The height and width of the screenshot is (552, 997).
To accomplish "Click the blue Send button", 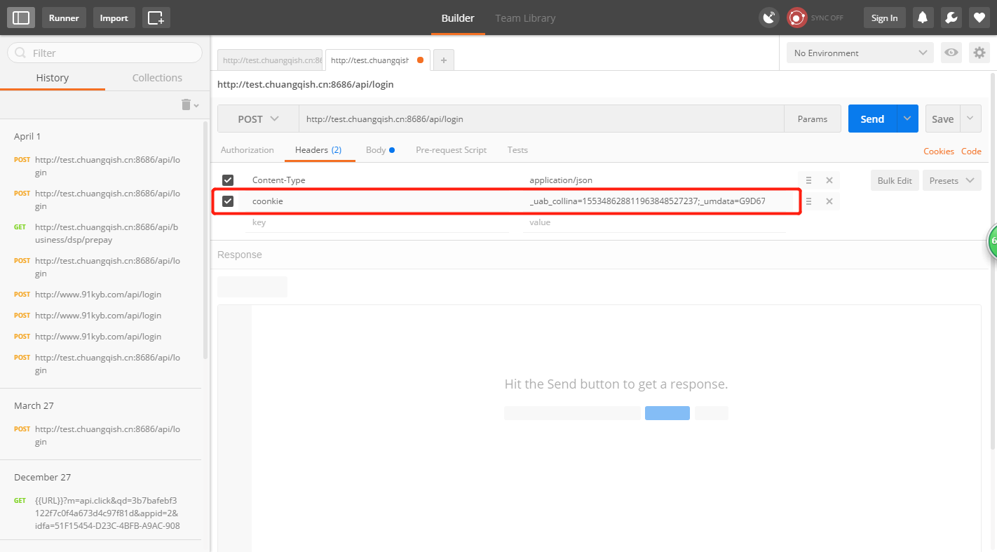I will click(872, 119).
